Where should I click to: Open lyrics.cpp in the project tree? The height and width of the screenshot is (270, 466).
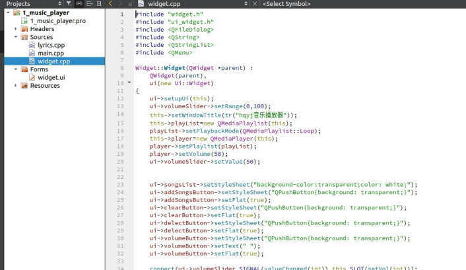51,45
